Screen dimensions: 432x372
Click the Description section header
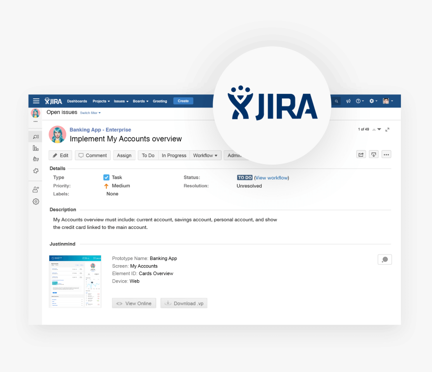(63, 209)
